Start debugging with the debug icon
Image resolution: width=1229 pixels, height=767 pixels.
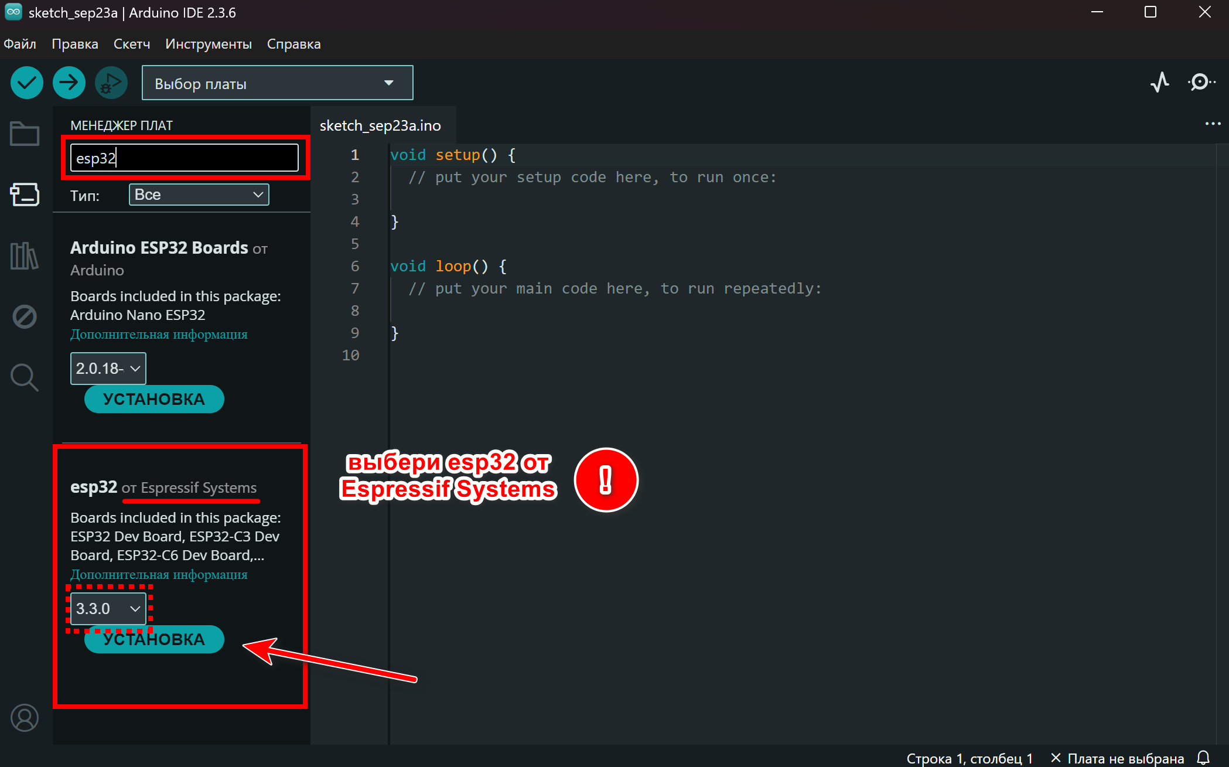coord(111,83)
